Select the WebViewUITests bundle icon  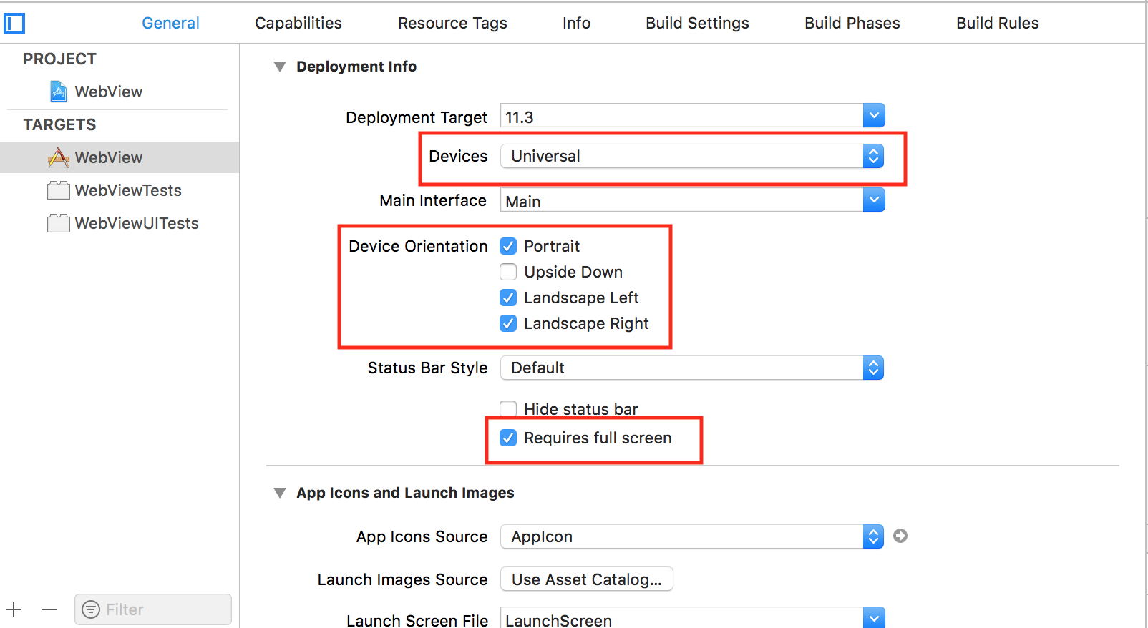click(x=58, y=223)
